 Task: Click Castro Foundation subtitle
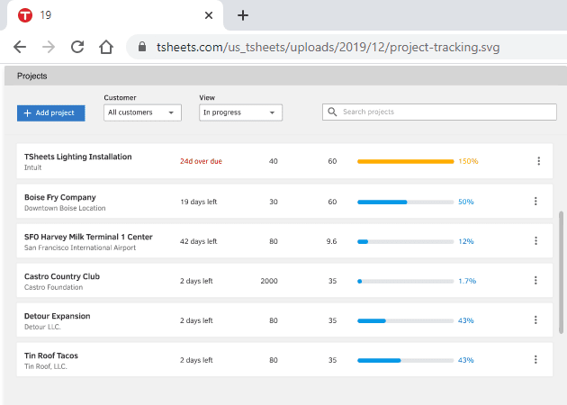point(53,287)
